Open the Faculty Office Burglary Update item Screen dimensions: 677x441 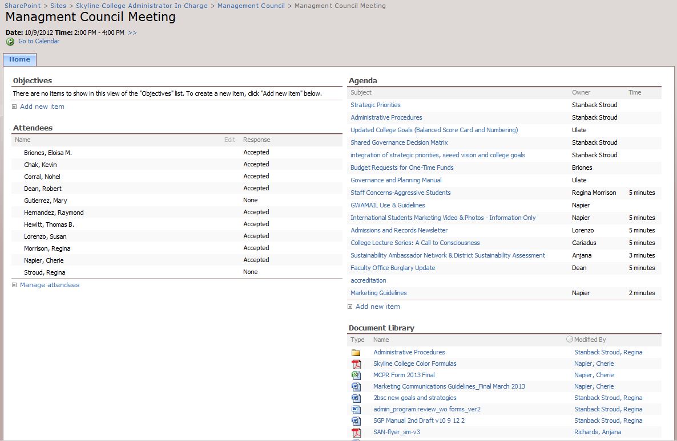(x=392, y=268)
